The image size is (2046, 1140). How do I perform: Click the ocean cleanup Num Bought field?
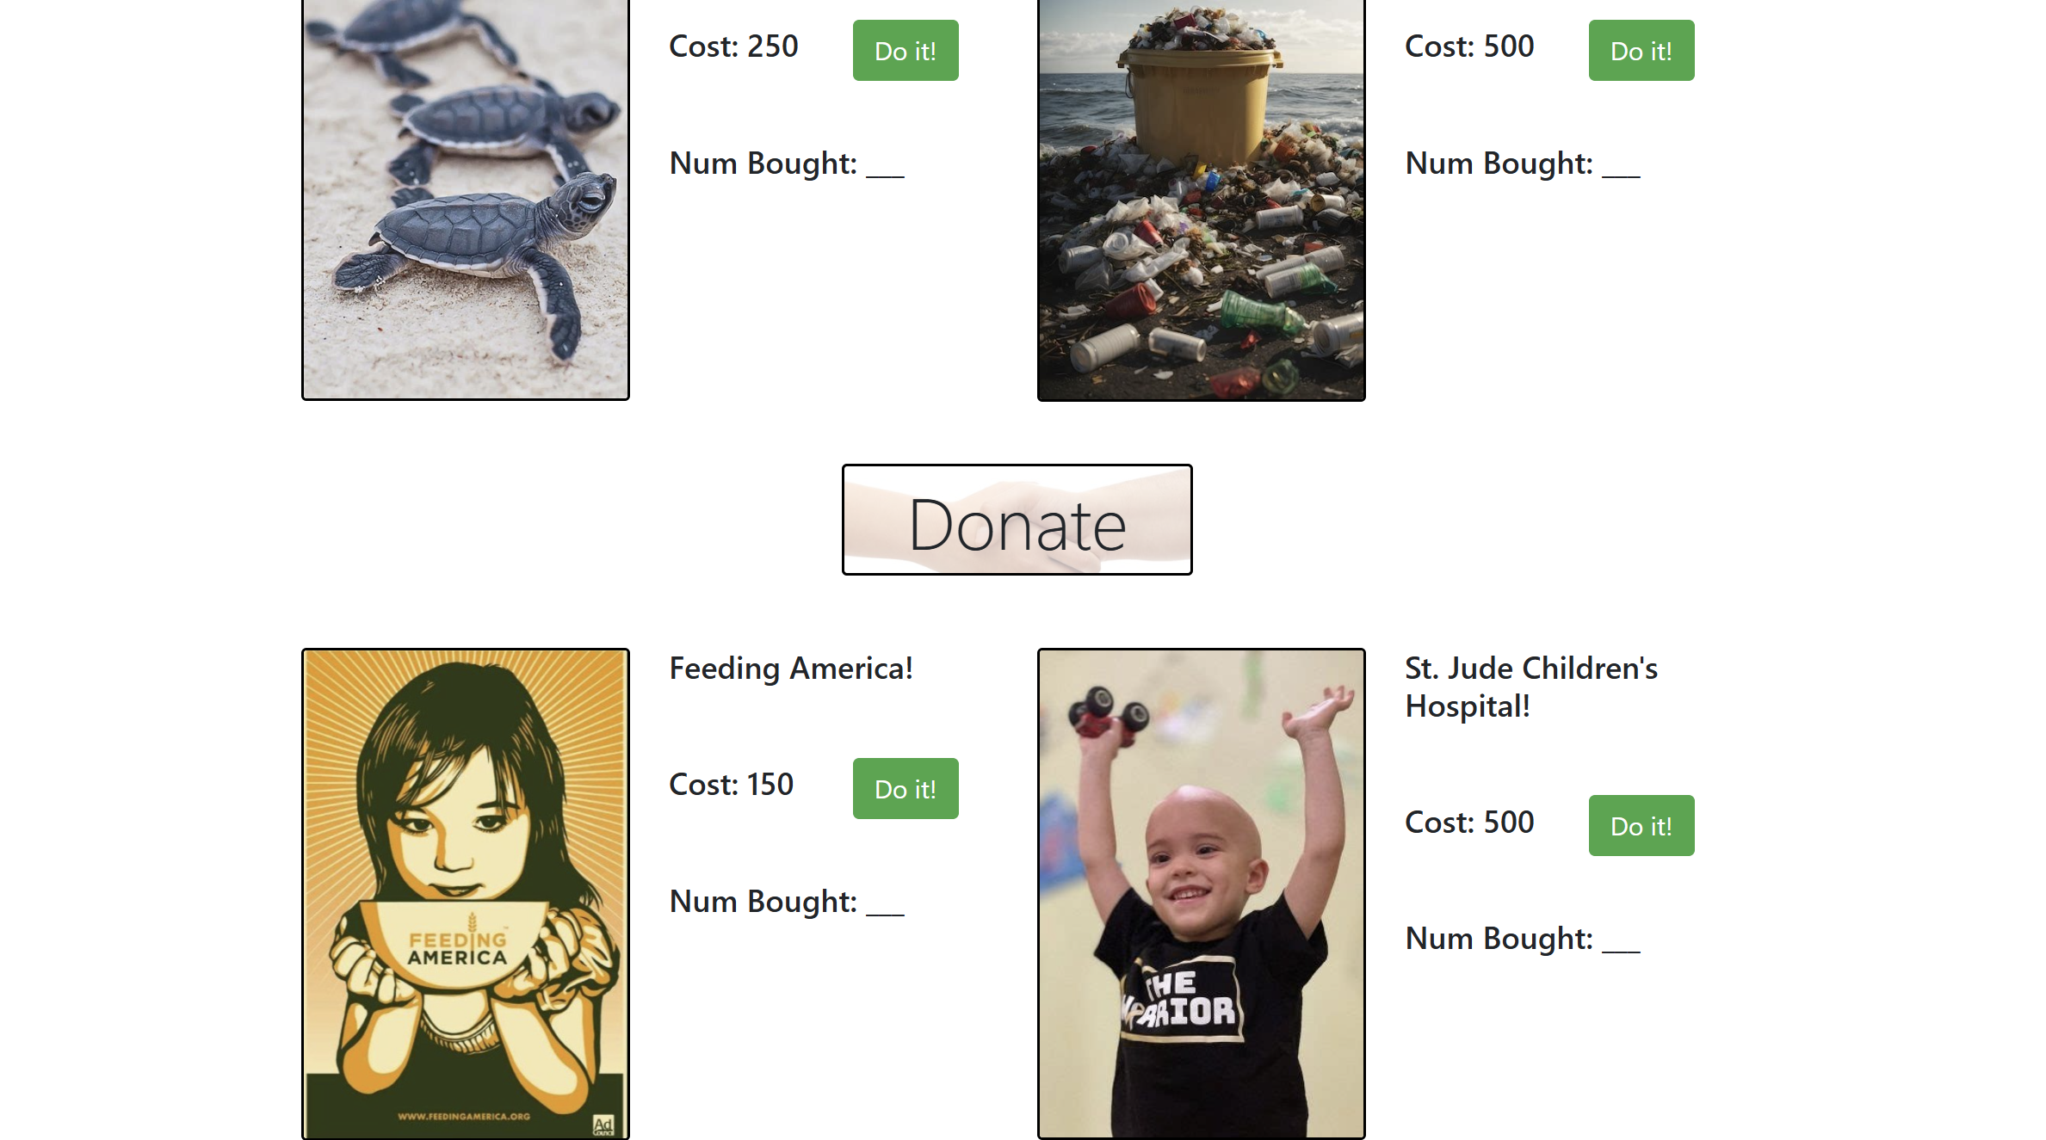tap(1522, 163)
